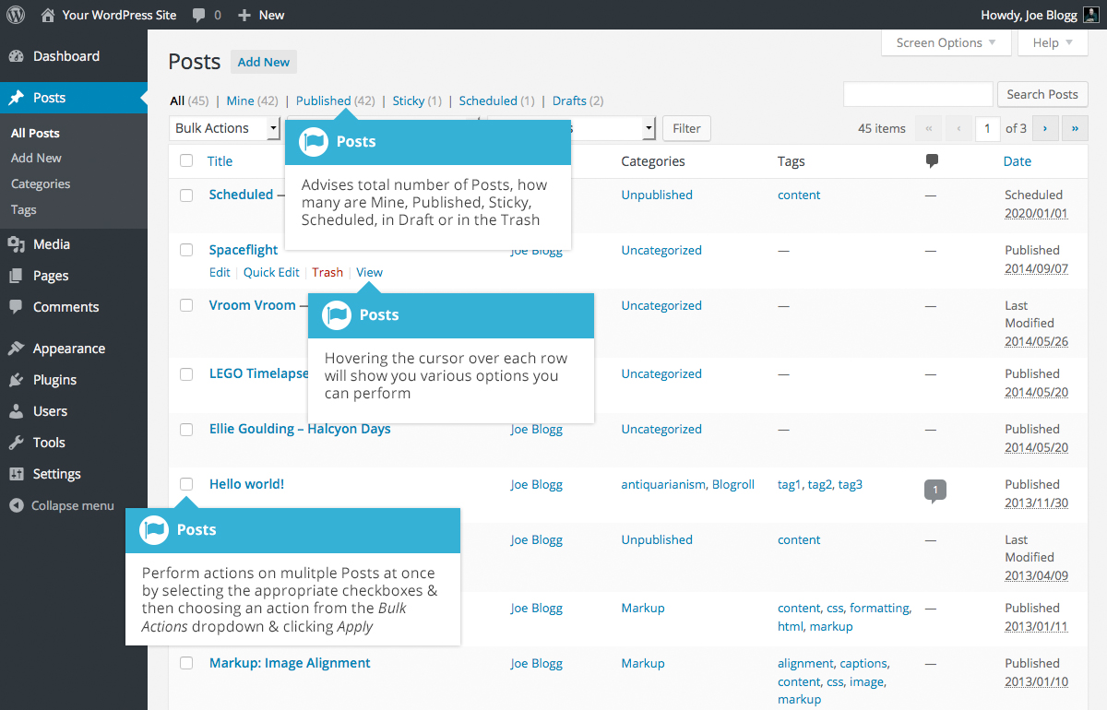Click the Media icon in sidebar
1107x710 pixels.
click(17, 244)
